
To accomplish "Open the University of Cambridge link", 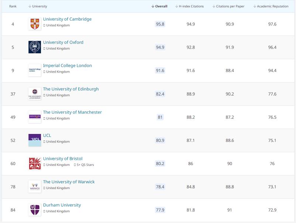I will (67, 19).
